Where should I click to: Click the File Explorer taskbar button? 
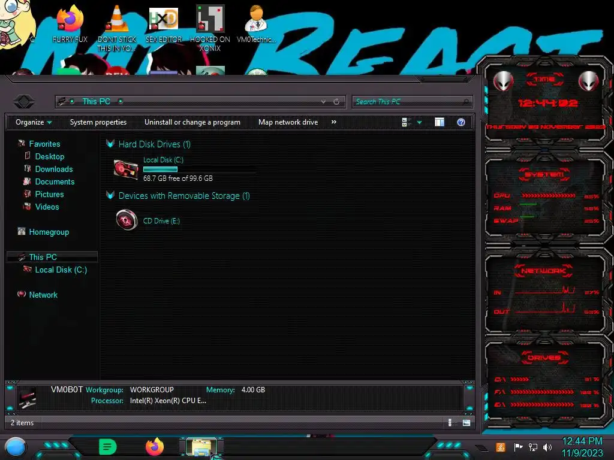coord(201,447)
